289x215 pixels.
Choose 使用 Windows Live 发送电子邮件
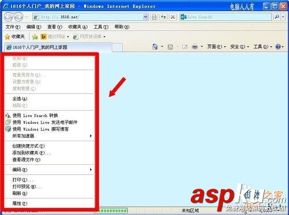click(x=49, y=122)
